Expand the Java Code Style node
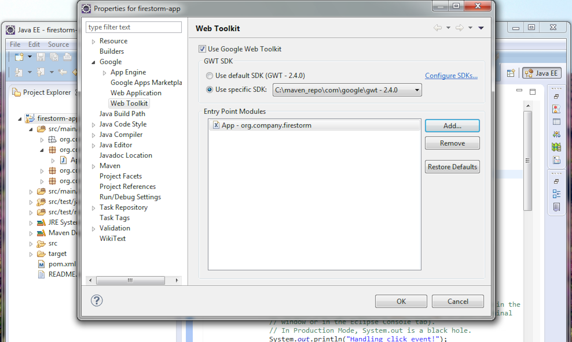572x342 pixels. pos(93,125)
